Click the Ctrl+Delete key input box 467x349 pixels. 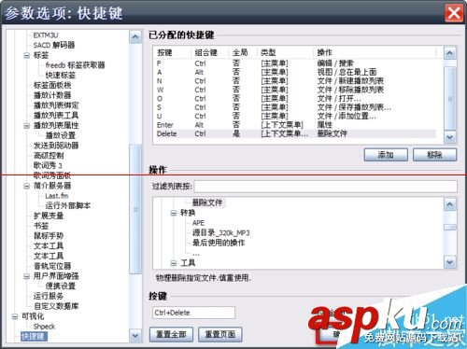(x=193, y=313)
